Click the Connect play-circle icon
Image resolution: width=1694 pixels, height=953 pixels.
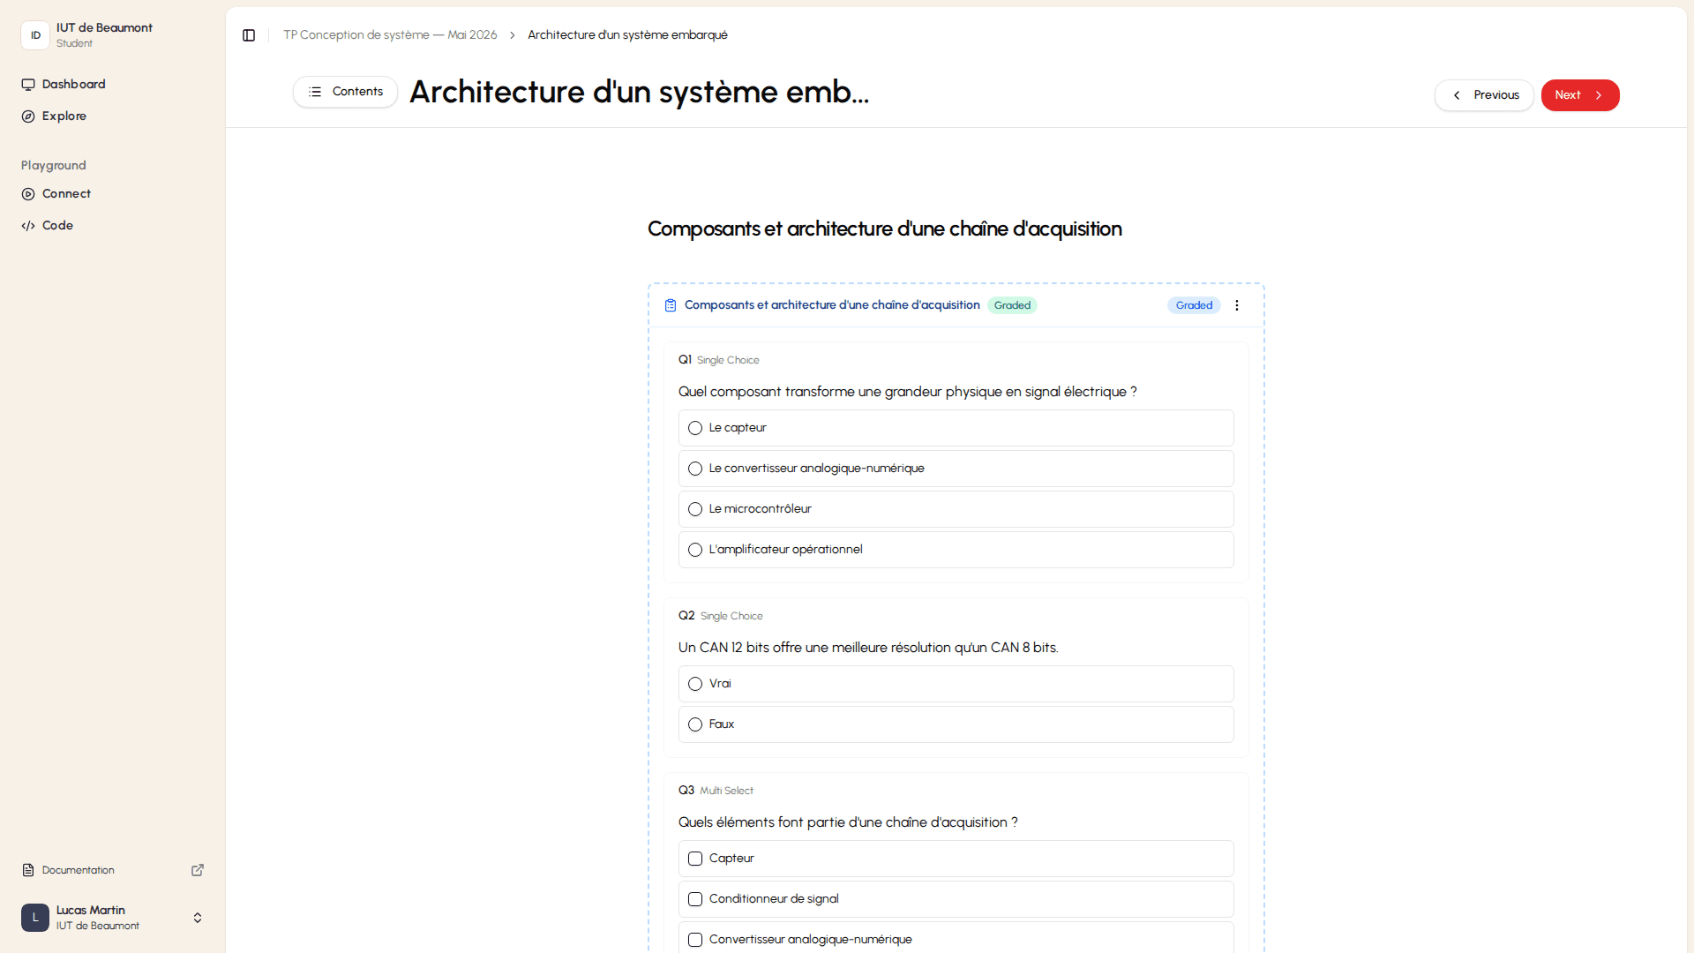[28, 194]
